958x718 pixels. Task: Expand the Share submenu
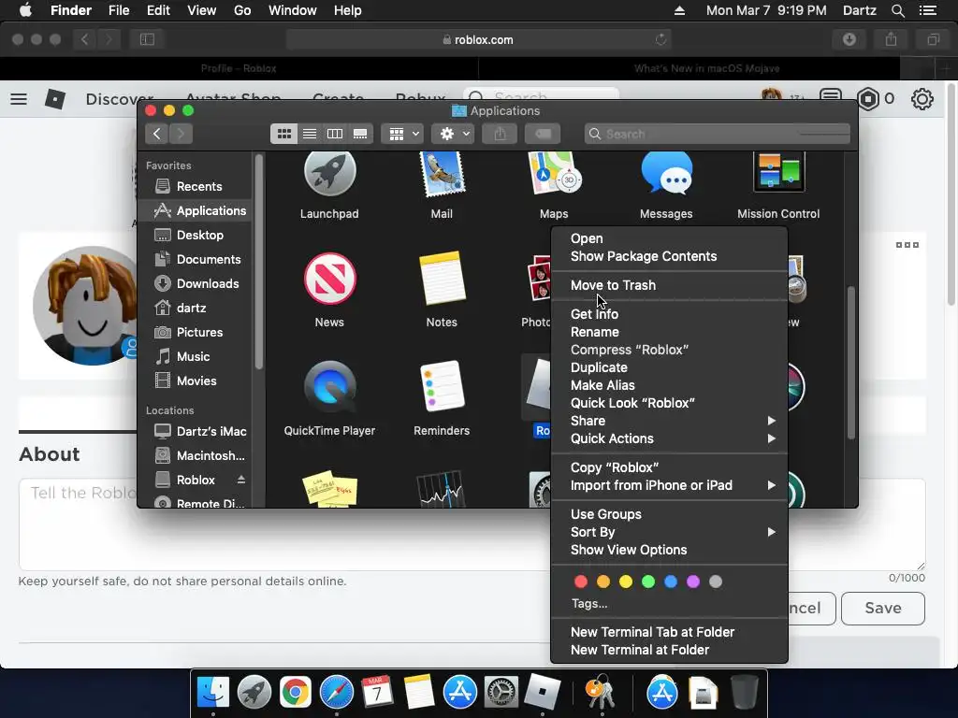coord(669,421)
